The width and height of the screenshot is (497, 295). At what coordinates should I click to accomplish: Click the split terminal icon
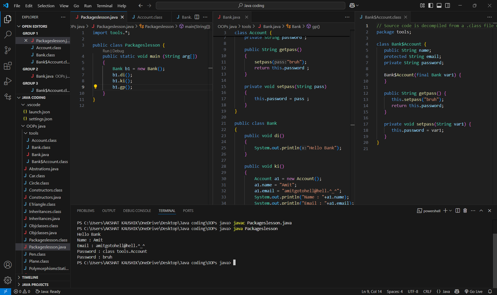(x=458, y=211)
